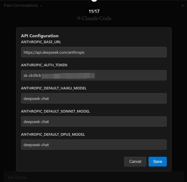This screenshot has height=182, width=187.
Task: Focus the ANTHROPIC_BASE_URL input field
Action: pos(94,52)
